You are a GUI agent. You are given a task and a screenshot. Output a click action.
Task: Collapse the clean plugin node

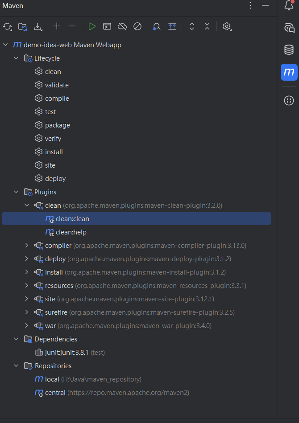pyautogui.click(x=27, y=205)
